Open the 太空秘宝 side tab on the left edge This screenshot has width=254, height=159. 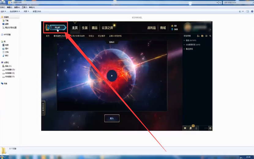(43, 108)
